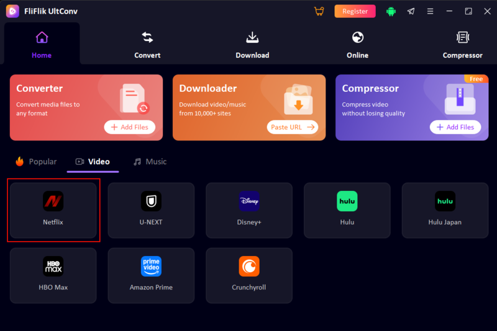Click the 'Compress video without losing quality' text
This screenshot has width=497, height=331.
pyautogui.click(x=373, y=108)
